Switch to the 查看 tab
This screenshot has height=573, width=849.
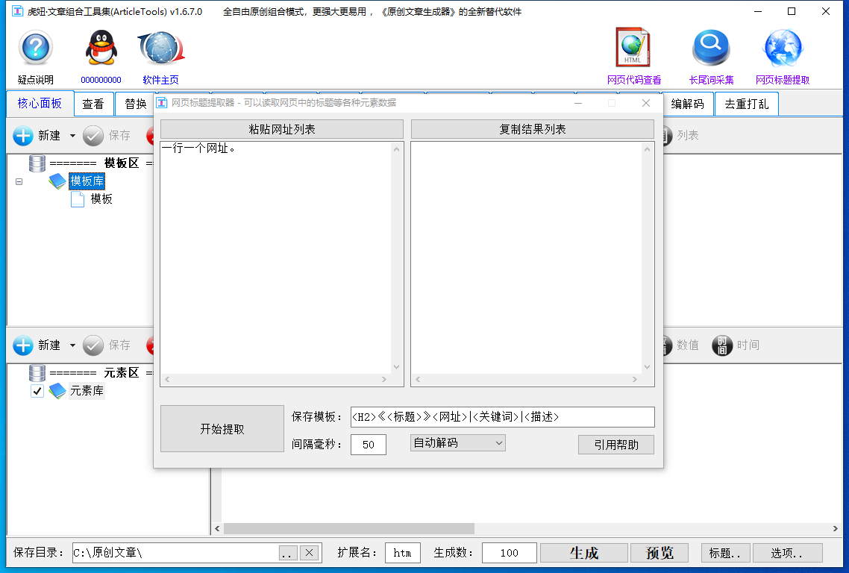pyautogui.click(x=93, y=104)
